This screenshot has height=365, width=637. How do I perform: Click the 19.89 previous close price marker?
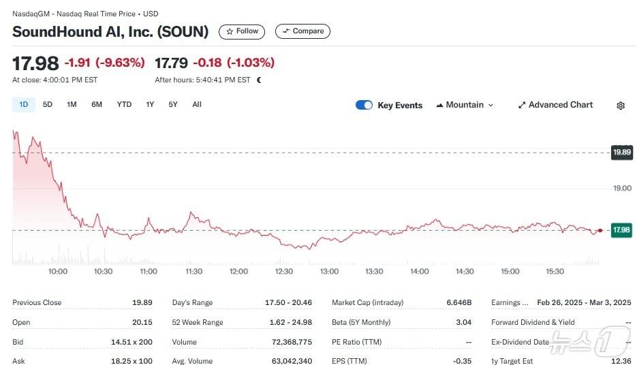(621, 153)
